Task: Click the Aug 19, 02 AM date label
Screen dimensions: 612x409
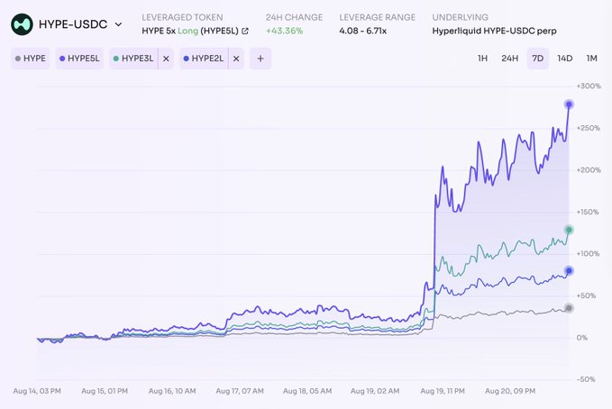Action: (375, 391)
